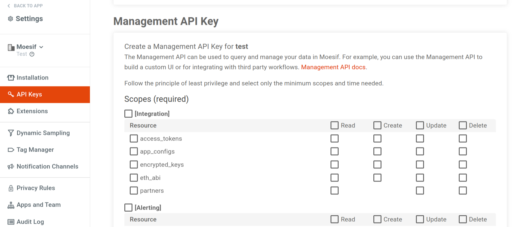Image resolution: width=525 pixels, height=227 pixels.
Task: Click the Settings gear icon in sidebar
Action: coord(10,19)
